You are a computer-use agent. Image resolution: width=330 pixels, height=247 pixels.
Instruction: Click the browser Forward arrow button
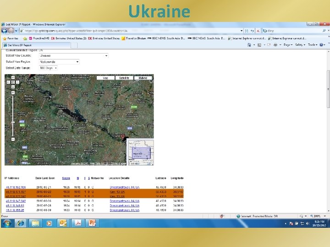11,31
